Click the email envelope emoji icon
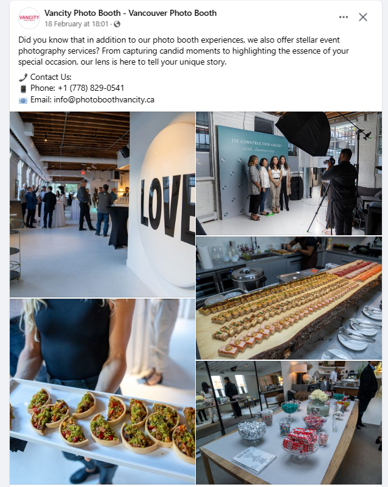This screenshot has height=487, width=388. tap(23, 101)
